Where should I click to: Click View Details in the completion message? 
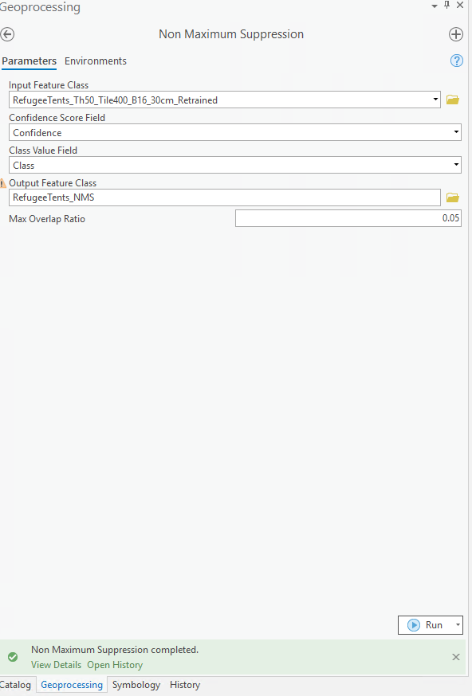click(x=56, y=664)
